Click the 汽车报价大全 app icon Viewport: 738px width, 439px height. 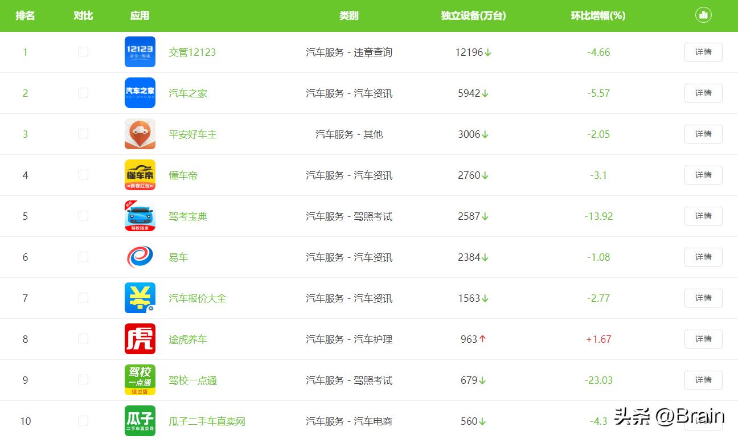(x=140, y=298)
